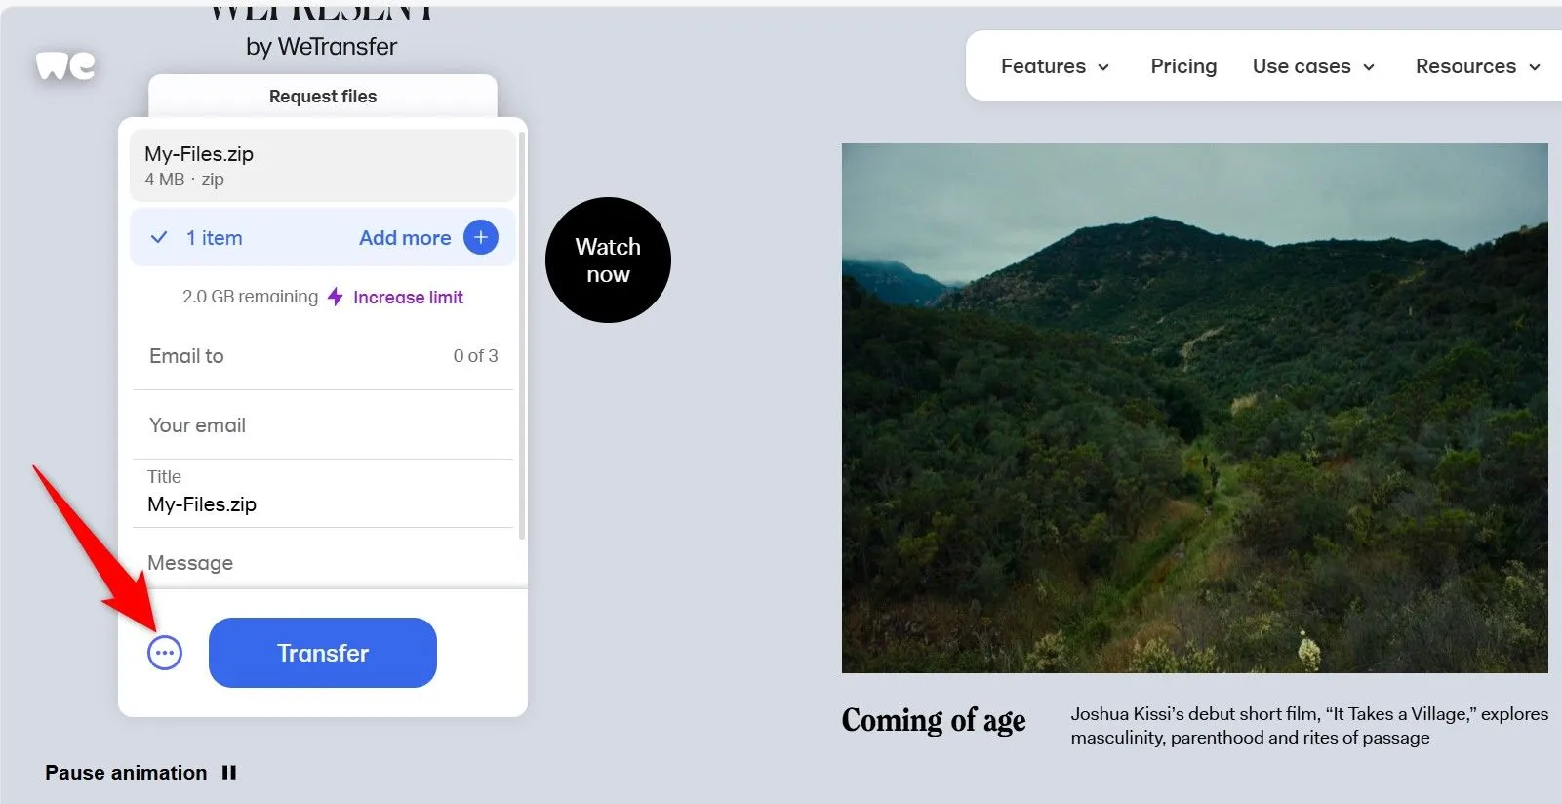This screenshot has width=1562, height=804.
Task: Click the pause bars animation icon
Action: 229,773
